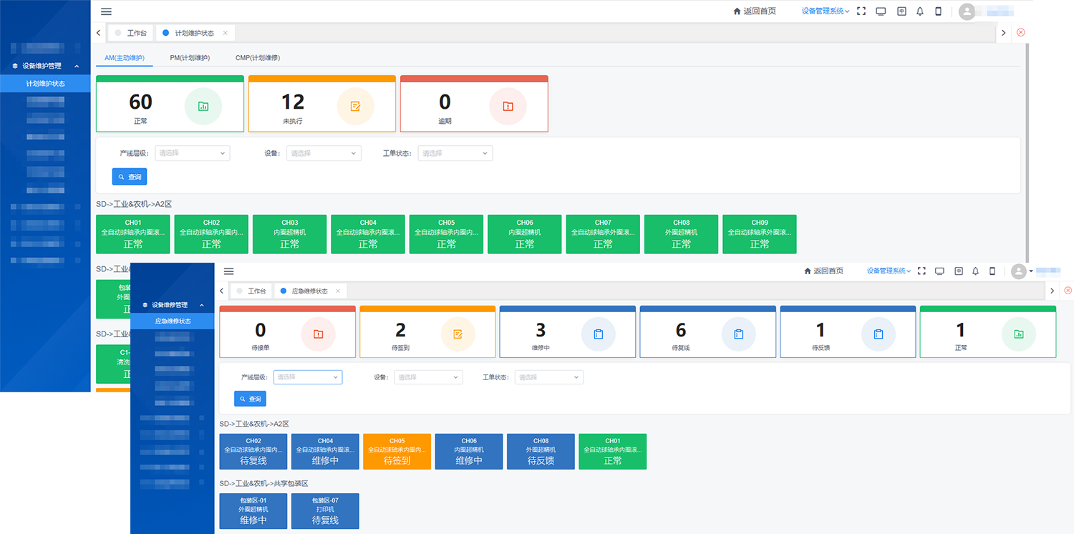The width and height of the screenshot is (1074, 534).
Task: Click the 查询 button in the 应急维修状态 window
Action: [x=250, y=399]
